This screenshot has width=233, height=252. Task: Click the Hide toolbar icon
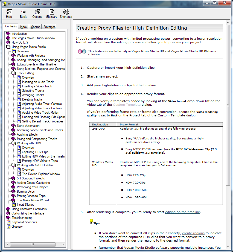point(9,12)
